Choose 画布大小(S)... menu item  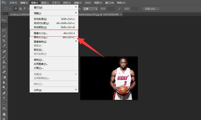coord(54,37)
